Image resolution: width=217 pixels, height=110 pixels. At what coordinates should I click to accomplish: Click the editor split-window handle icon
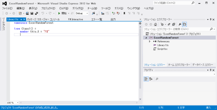point(140,23)
